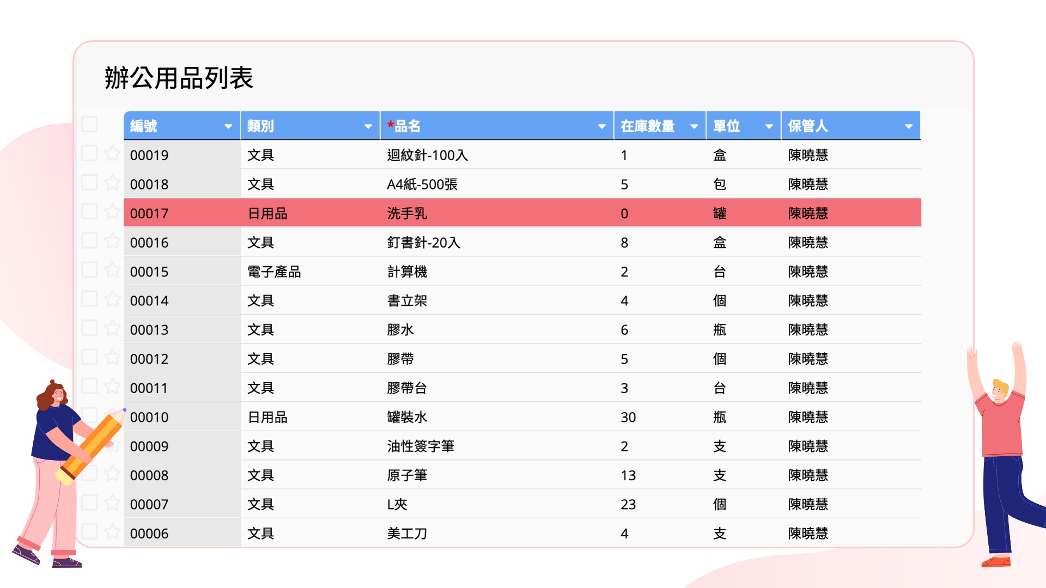Select the highlighted 洗手乳 cell
Viewport: 1046px width, 588px height.
[407, 213]
